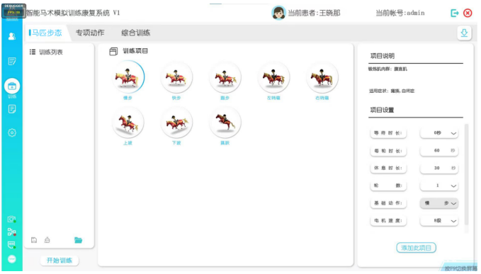Viewport: 481px width, 274px height.
Task: Click the download icon at the top right
Action: (464, 33)
